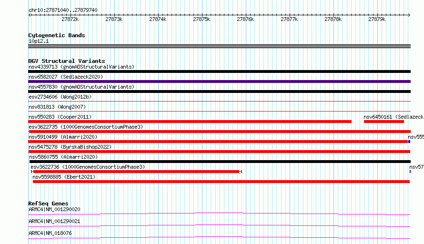Click the left arrowhead of the coordinate ruler
Viewport: 424px width, 244px height.
30,15
